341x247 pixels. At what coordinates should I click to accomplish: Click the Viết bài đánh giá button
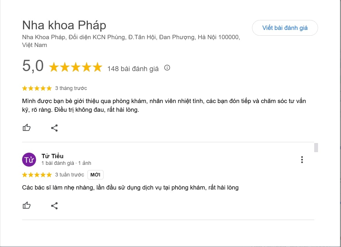(x=285, y=28)
